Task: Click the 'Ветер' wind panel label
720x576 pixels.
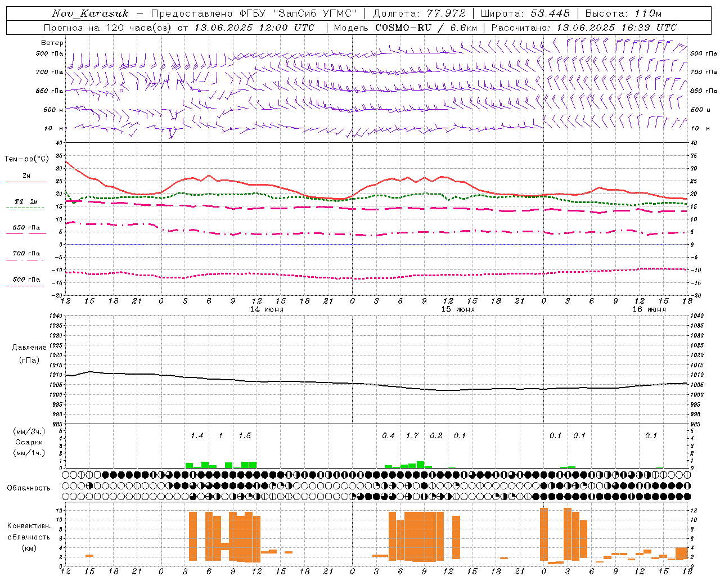Action: point(52,43)
